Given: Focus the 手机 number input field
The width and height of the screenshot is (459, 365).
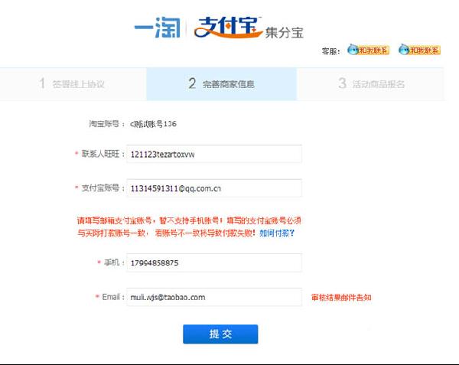Looking at the screenshot, I should [214, 262].
